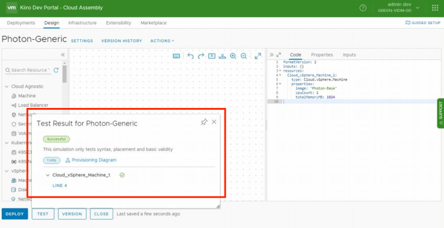
Task: Zoom in on the design canvas
Action: pyautogui.click(x=233, y=56)
